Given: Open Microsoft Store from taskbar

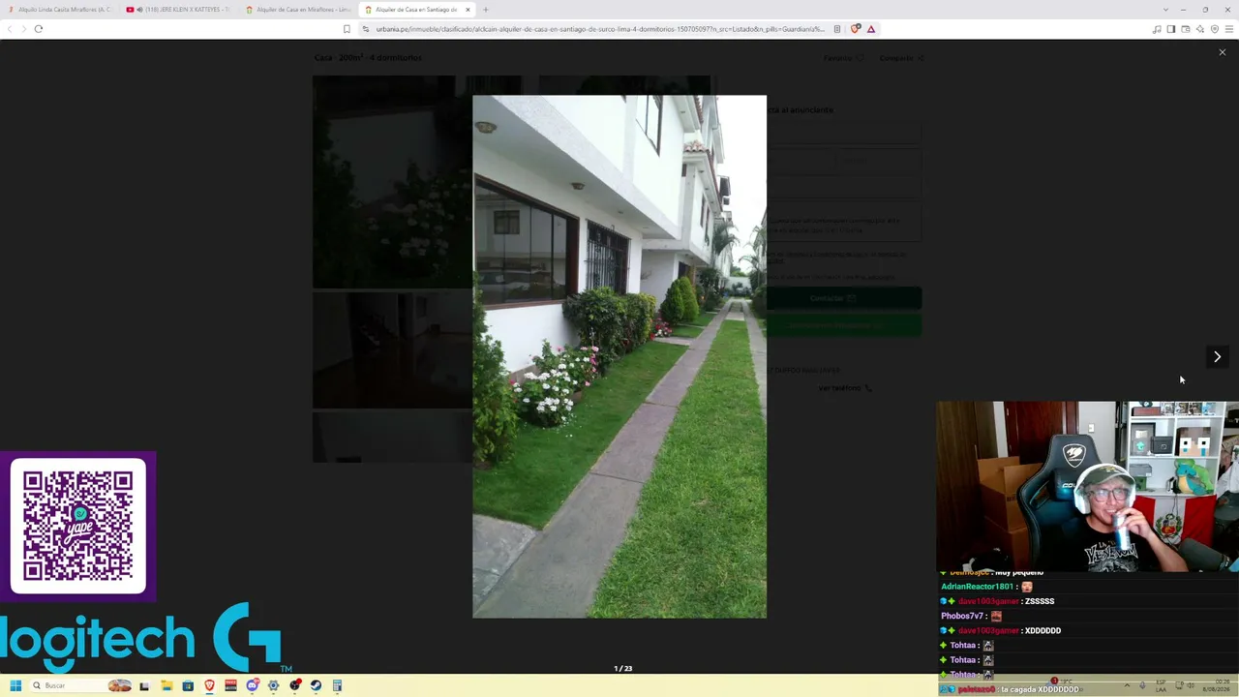Looking at the screenshot, I should 188,685.
